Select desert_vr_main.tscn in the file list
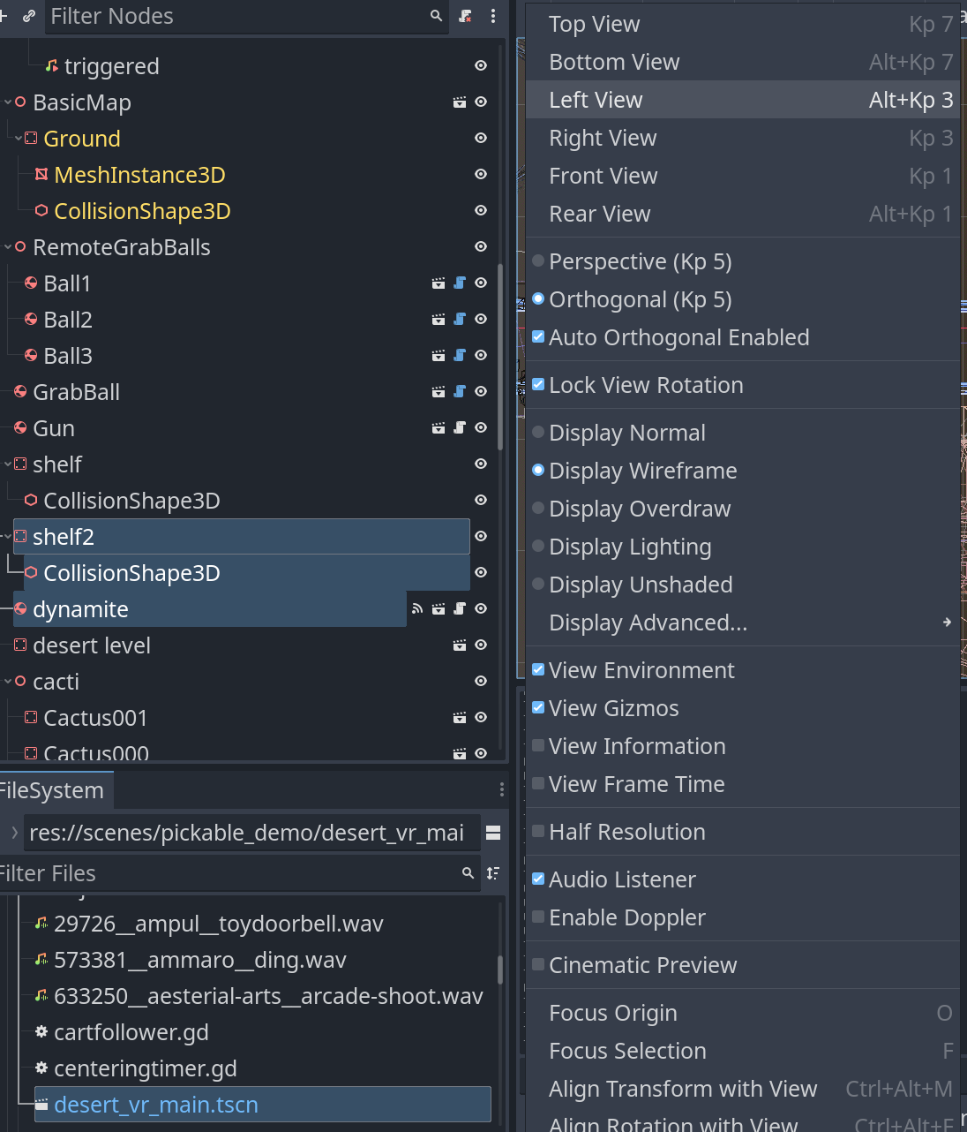This screenshot has width=967, height=1132. pos(156,1105)
